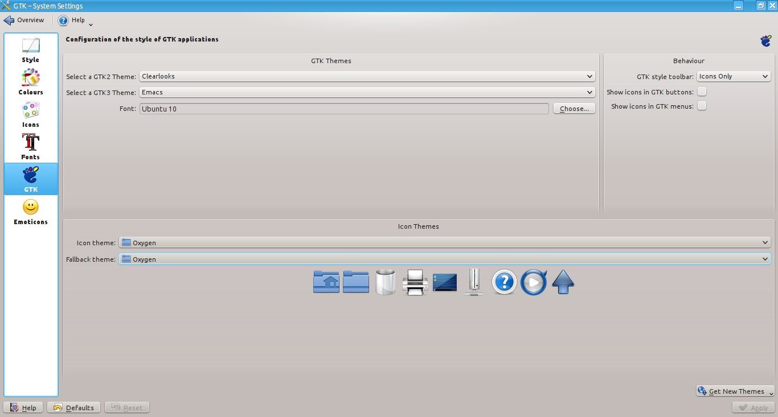Click the back arrow Overview button

[24, 20]
